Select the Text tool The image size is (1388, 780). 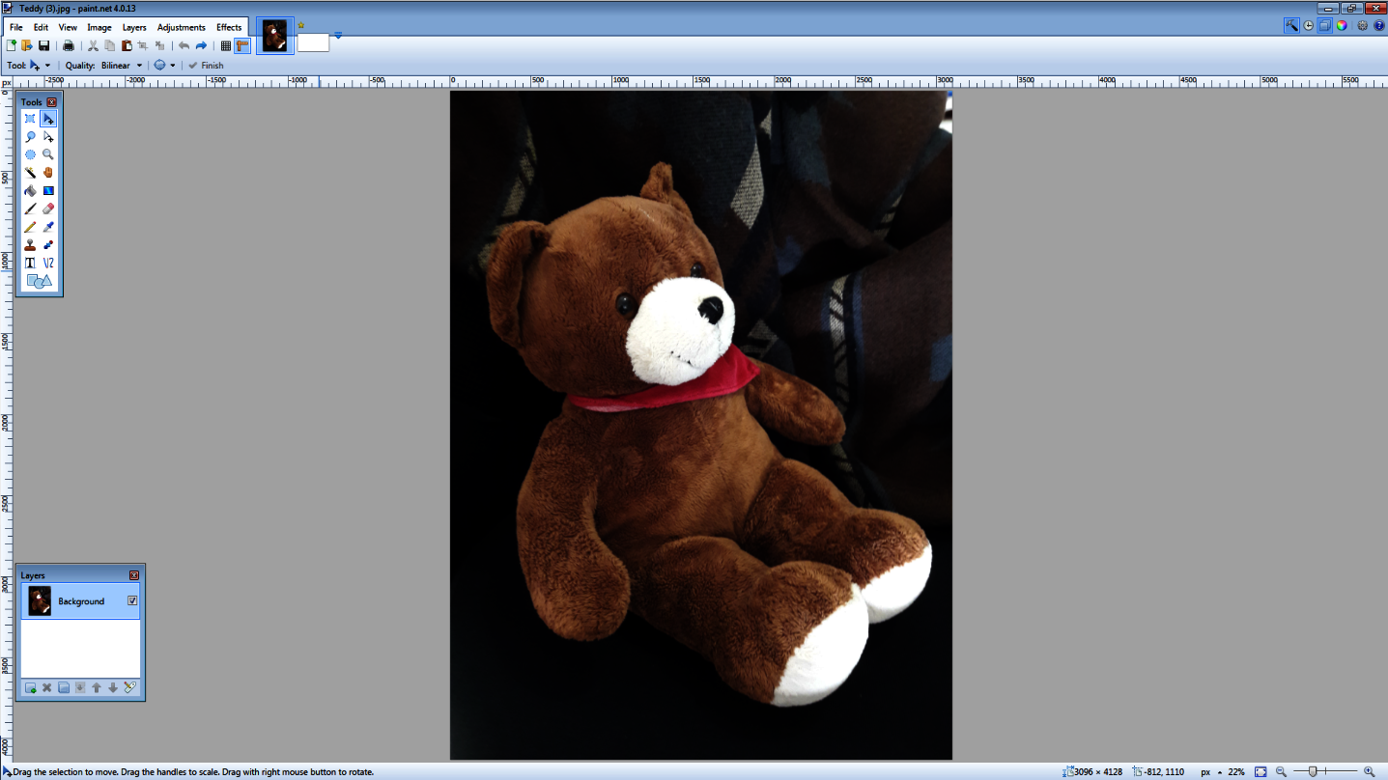click(30, 263)
